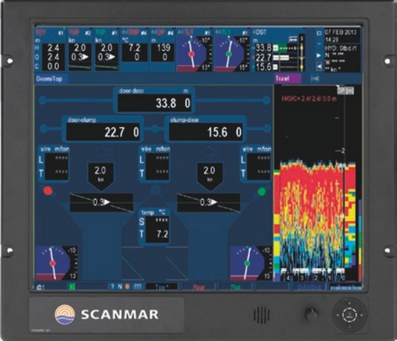Click the green square icon in the bottom status bar
397x341 pixels.
click(72, 287)
